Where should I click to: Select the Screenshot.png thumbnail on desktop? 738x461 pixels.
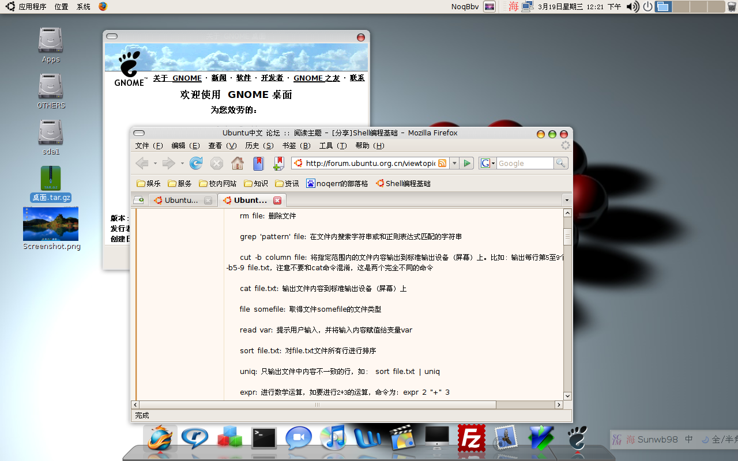pos(51,229)
